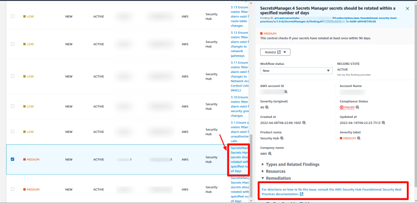Open 3.10 security group changes finding
The width and height of the screenshot is (417, 203).
[239, 106]
